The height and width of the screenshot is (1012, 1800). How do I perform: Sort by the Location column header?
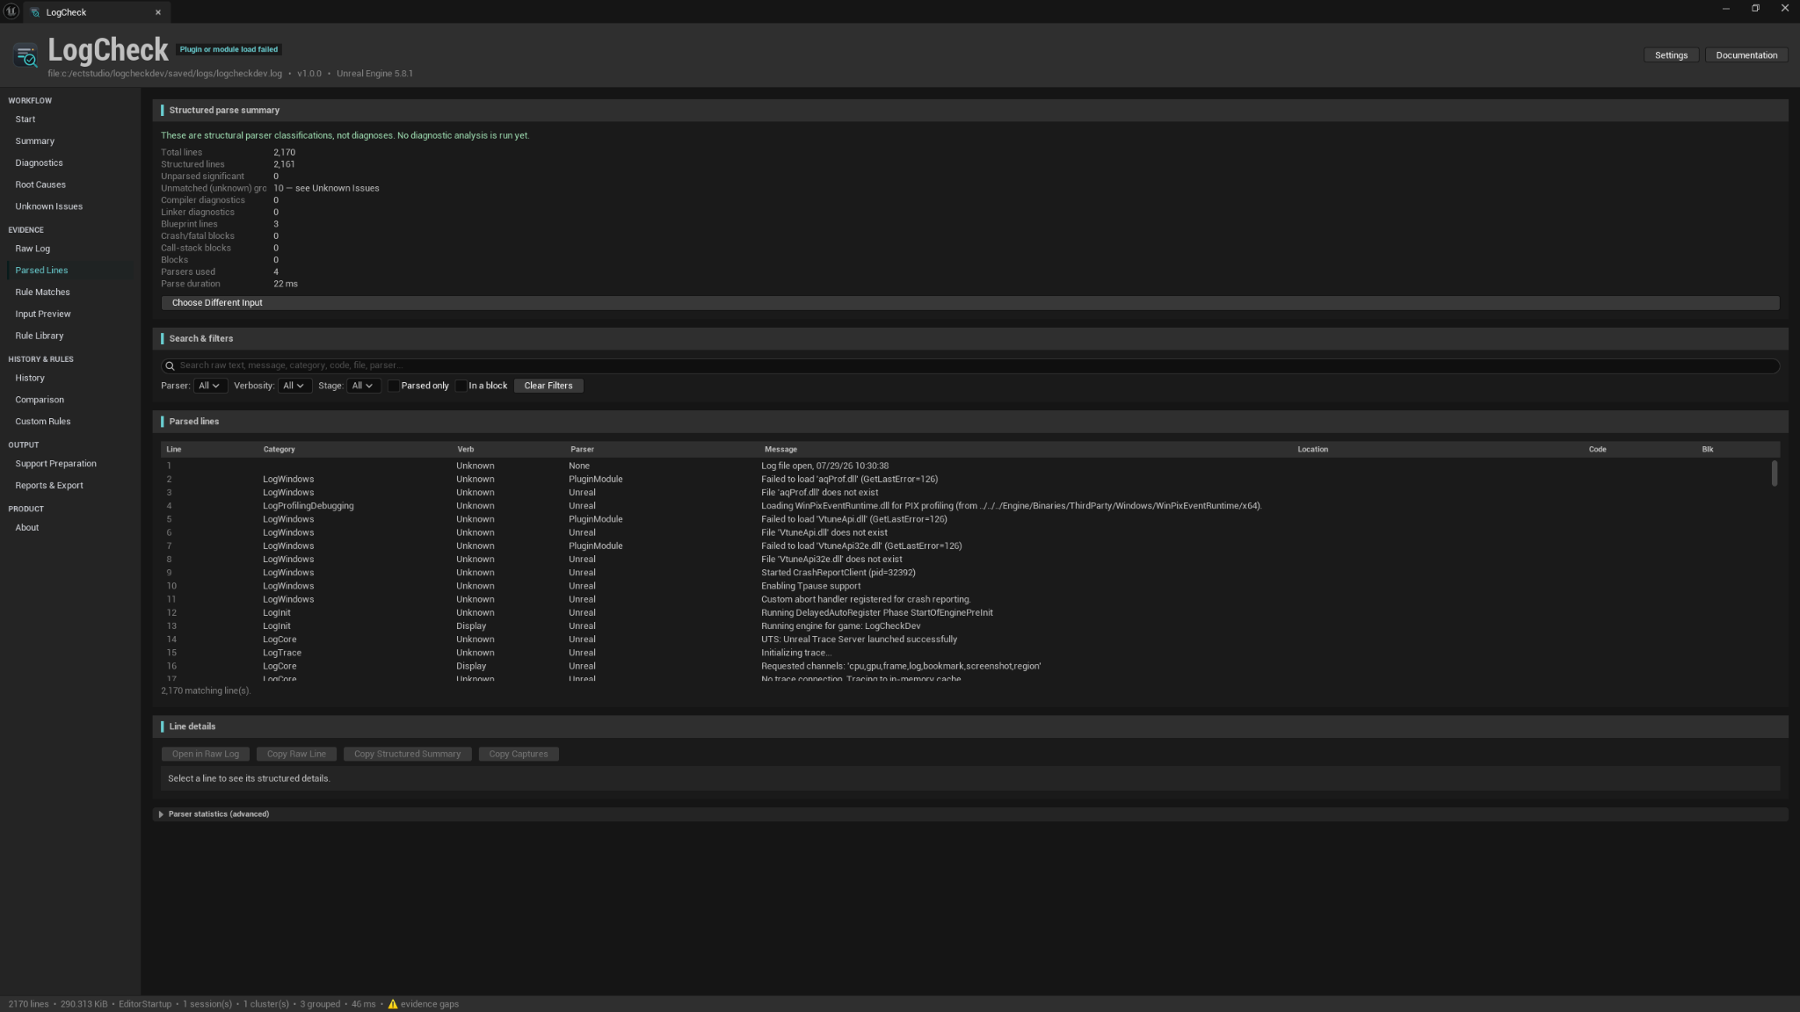pos(1312,450)
